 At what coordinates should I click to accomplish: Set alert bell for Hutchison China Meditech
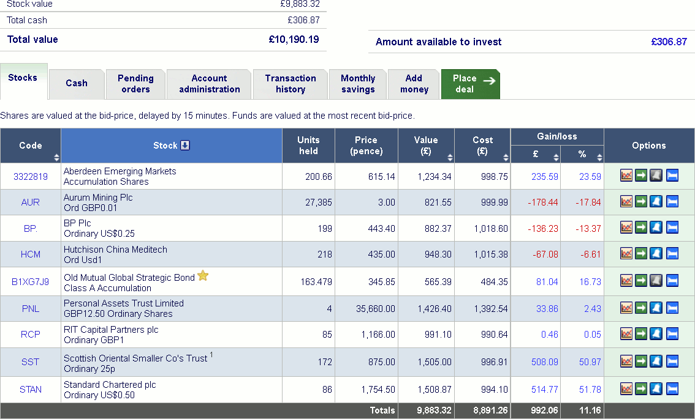pos(656,253)
